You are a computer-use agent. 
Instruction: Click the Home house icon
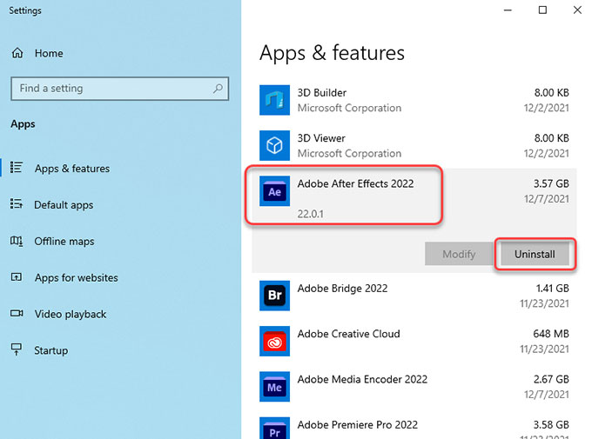(17, 53)
